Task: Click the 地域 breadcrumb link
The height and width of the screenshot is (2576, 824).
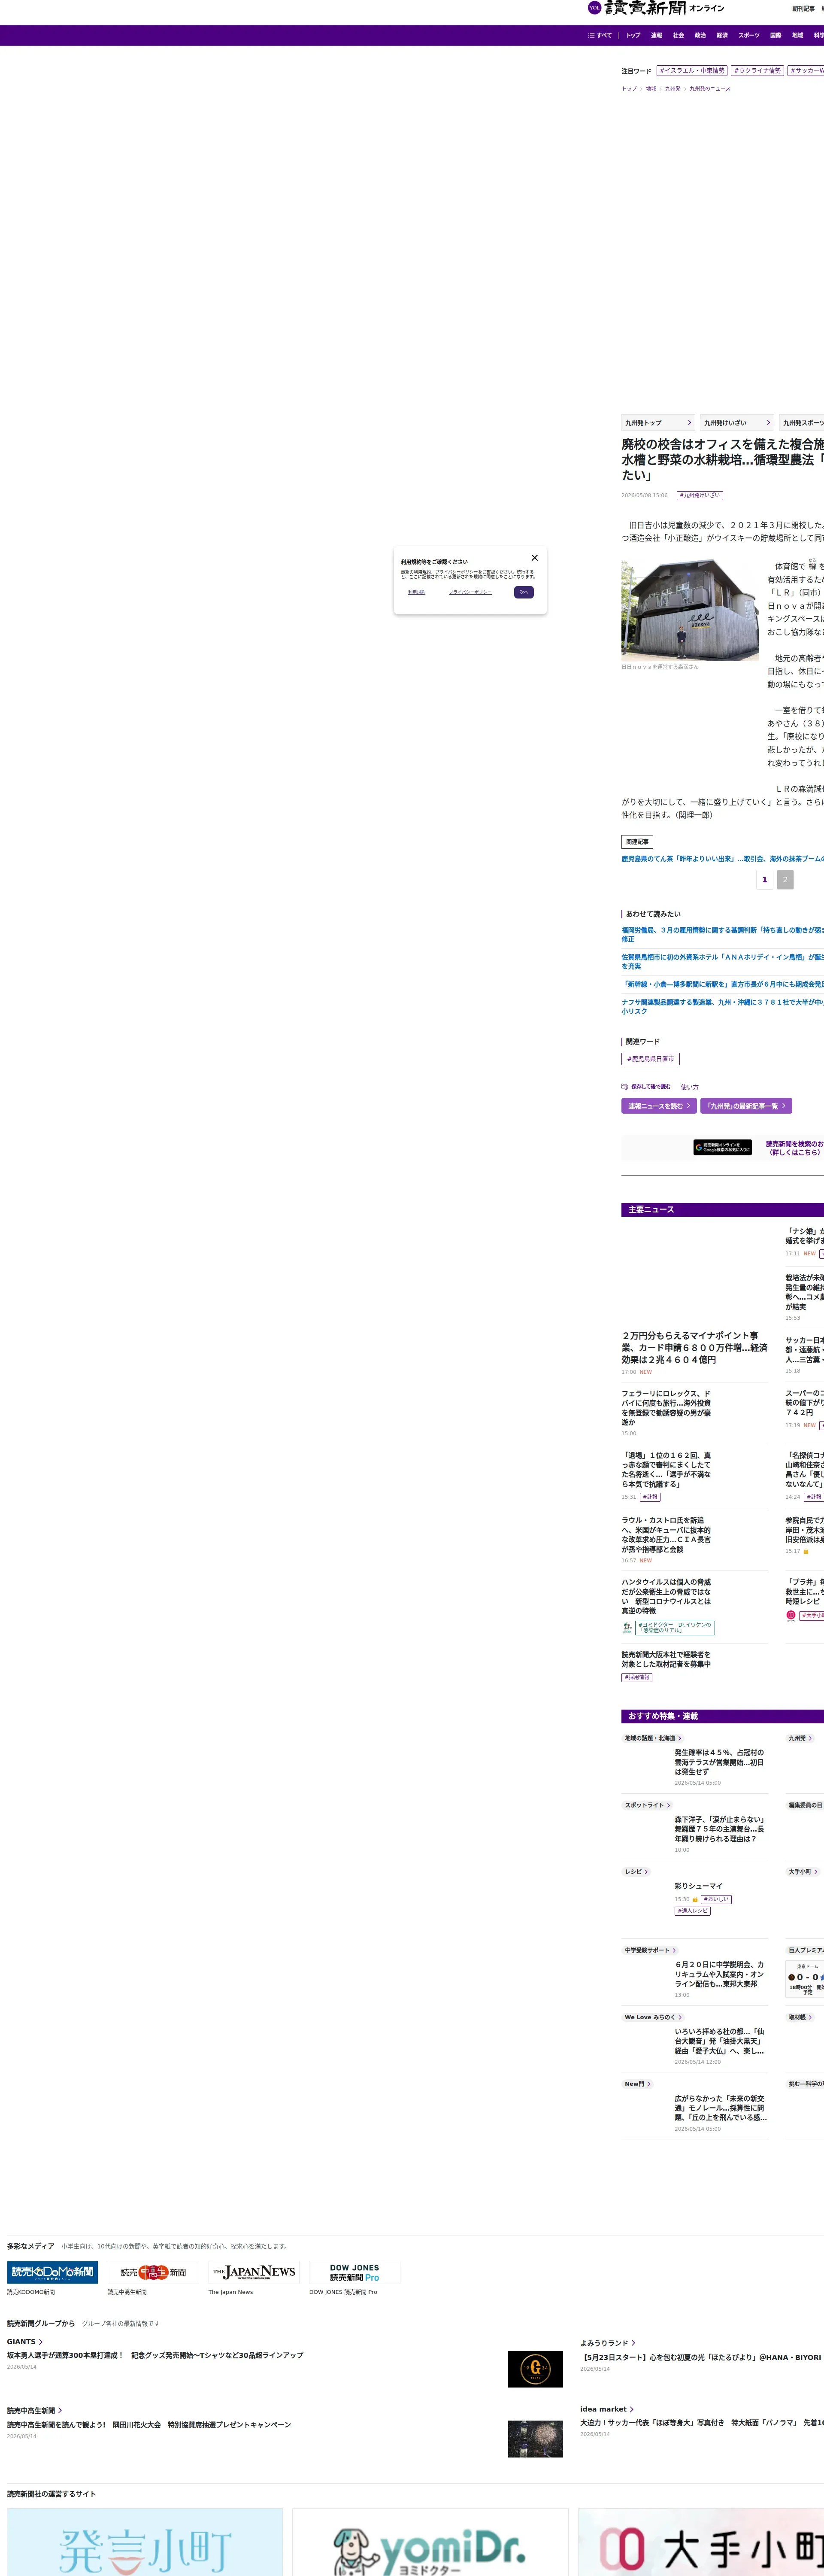Action: (x=651, y=89)
